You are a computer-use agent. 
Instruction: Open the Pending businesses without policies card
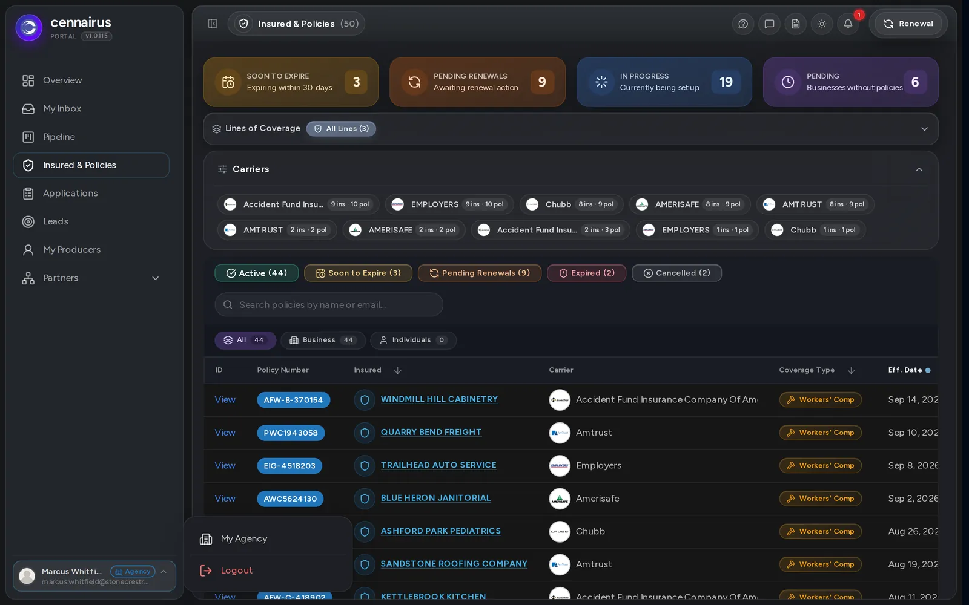point(850,82)
